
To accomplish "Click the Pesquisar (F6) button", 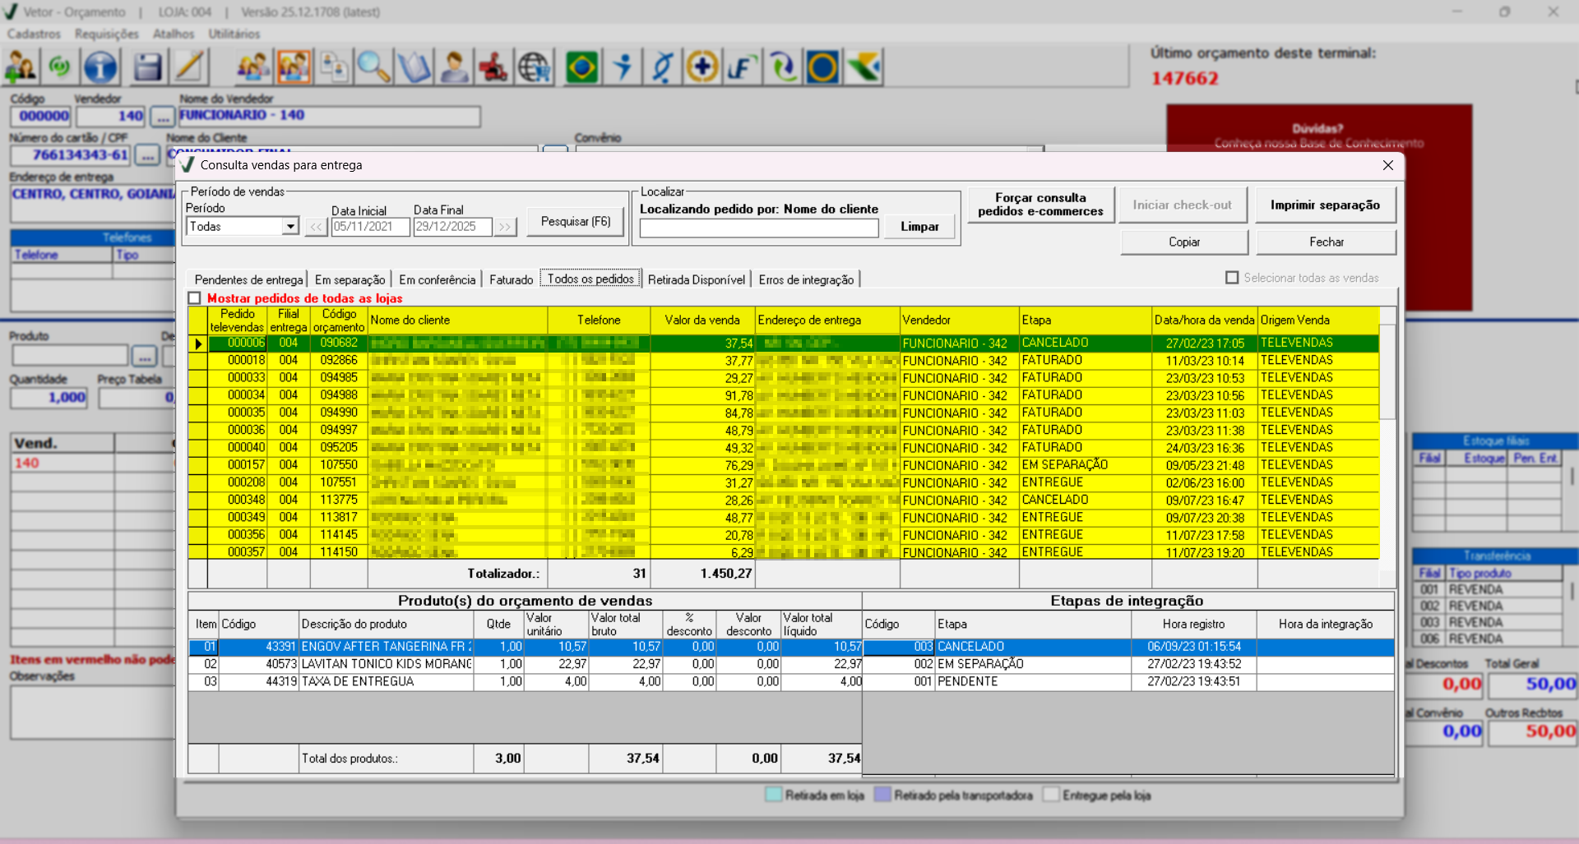I will click(x=576, y=222).
